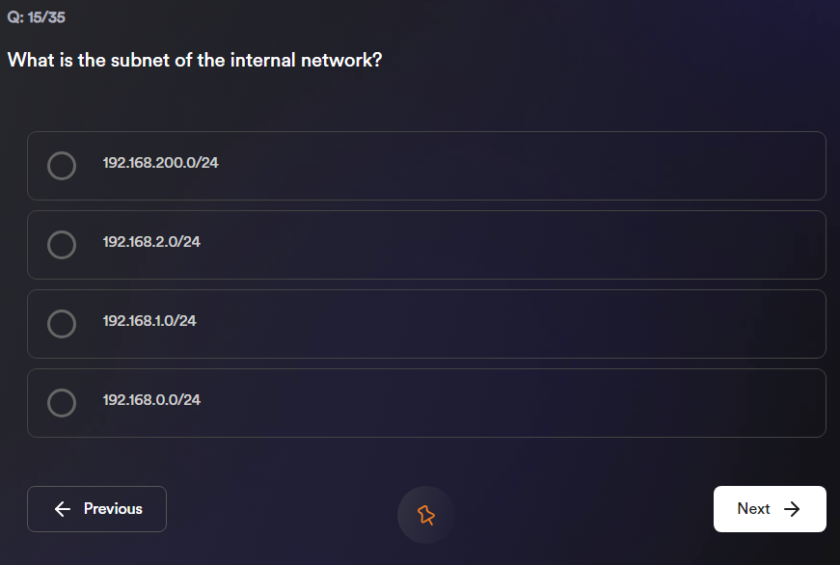
Task: Choose the 192.168.2.0/24 radio button
Action: point(62,245)
